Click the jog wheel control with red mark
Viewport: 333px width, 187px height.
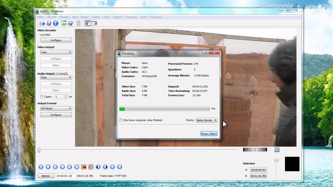(255, 150)
